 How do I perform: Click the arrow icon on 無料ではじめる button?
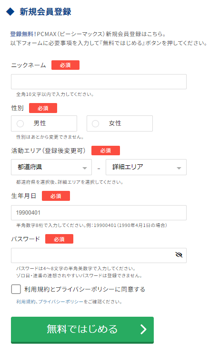(x=143, y=329)
